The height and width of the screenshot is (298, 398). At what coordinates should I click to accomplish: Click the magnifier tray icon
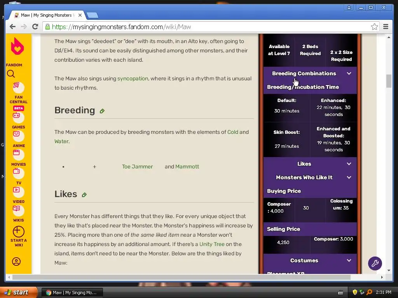coord(369,292)
